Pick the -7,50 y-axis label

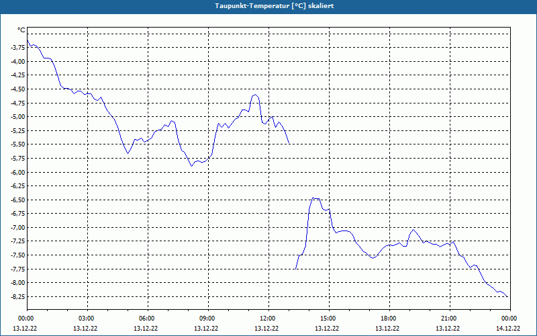pyautogui.click(x=19, y=255)
